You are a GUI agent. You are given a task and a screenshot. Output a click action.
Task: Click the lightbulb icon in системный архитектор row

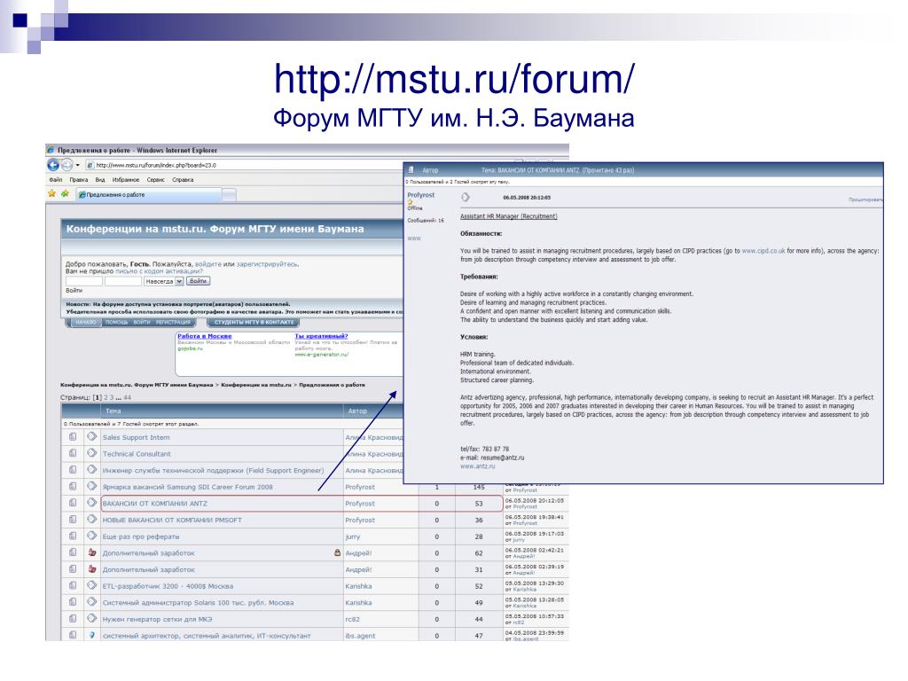(x=91, y=635)
